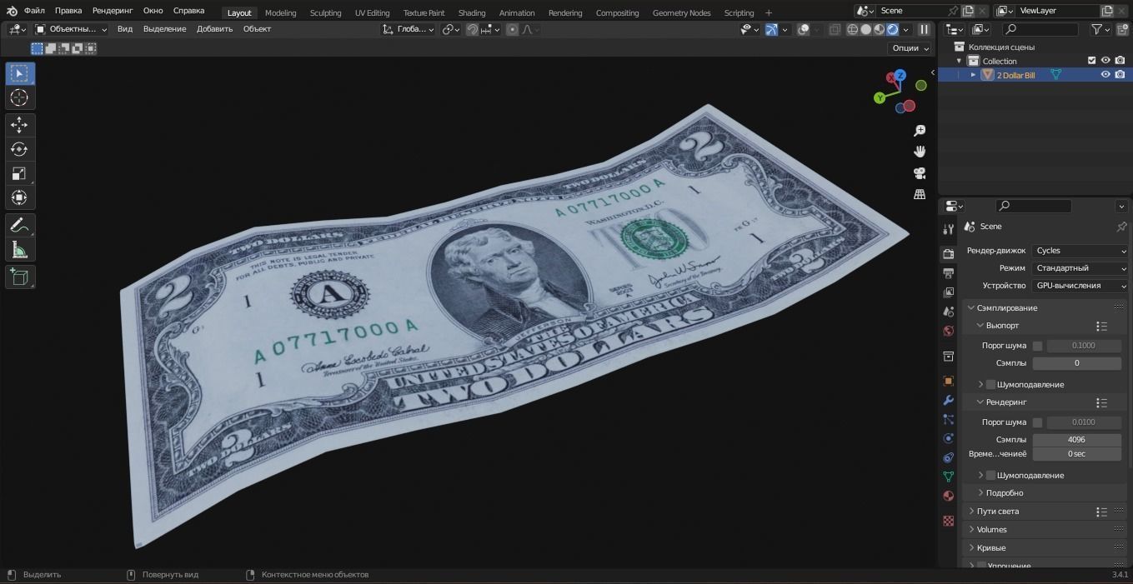This screenshot has width=1133, height=584.
Task: Open the Файл menu
Action: (x=35, y=12)
